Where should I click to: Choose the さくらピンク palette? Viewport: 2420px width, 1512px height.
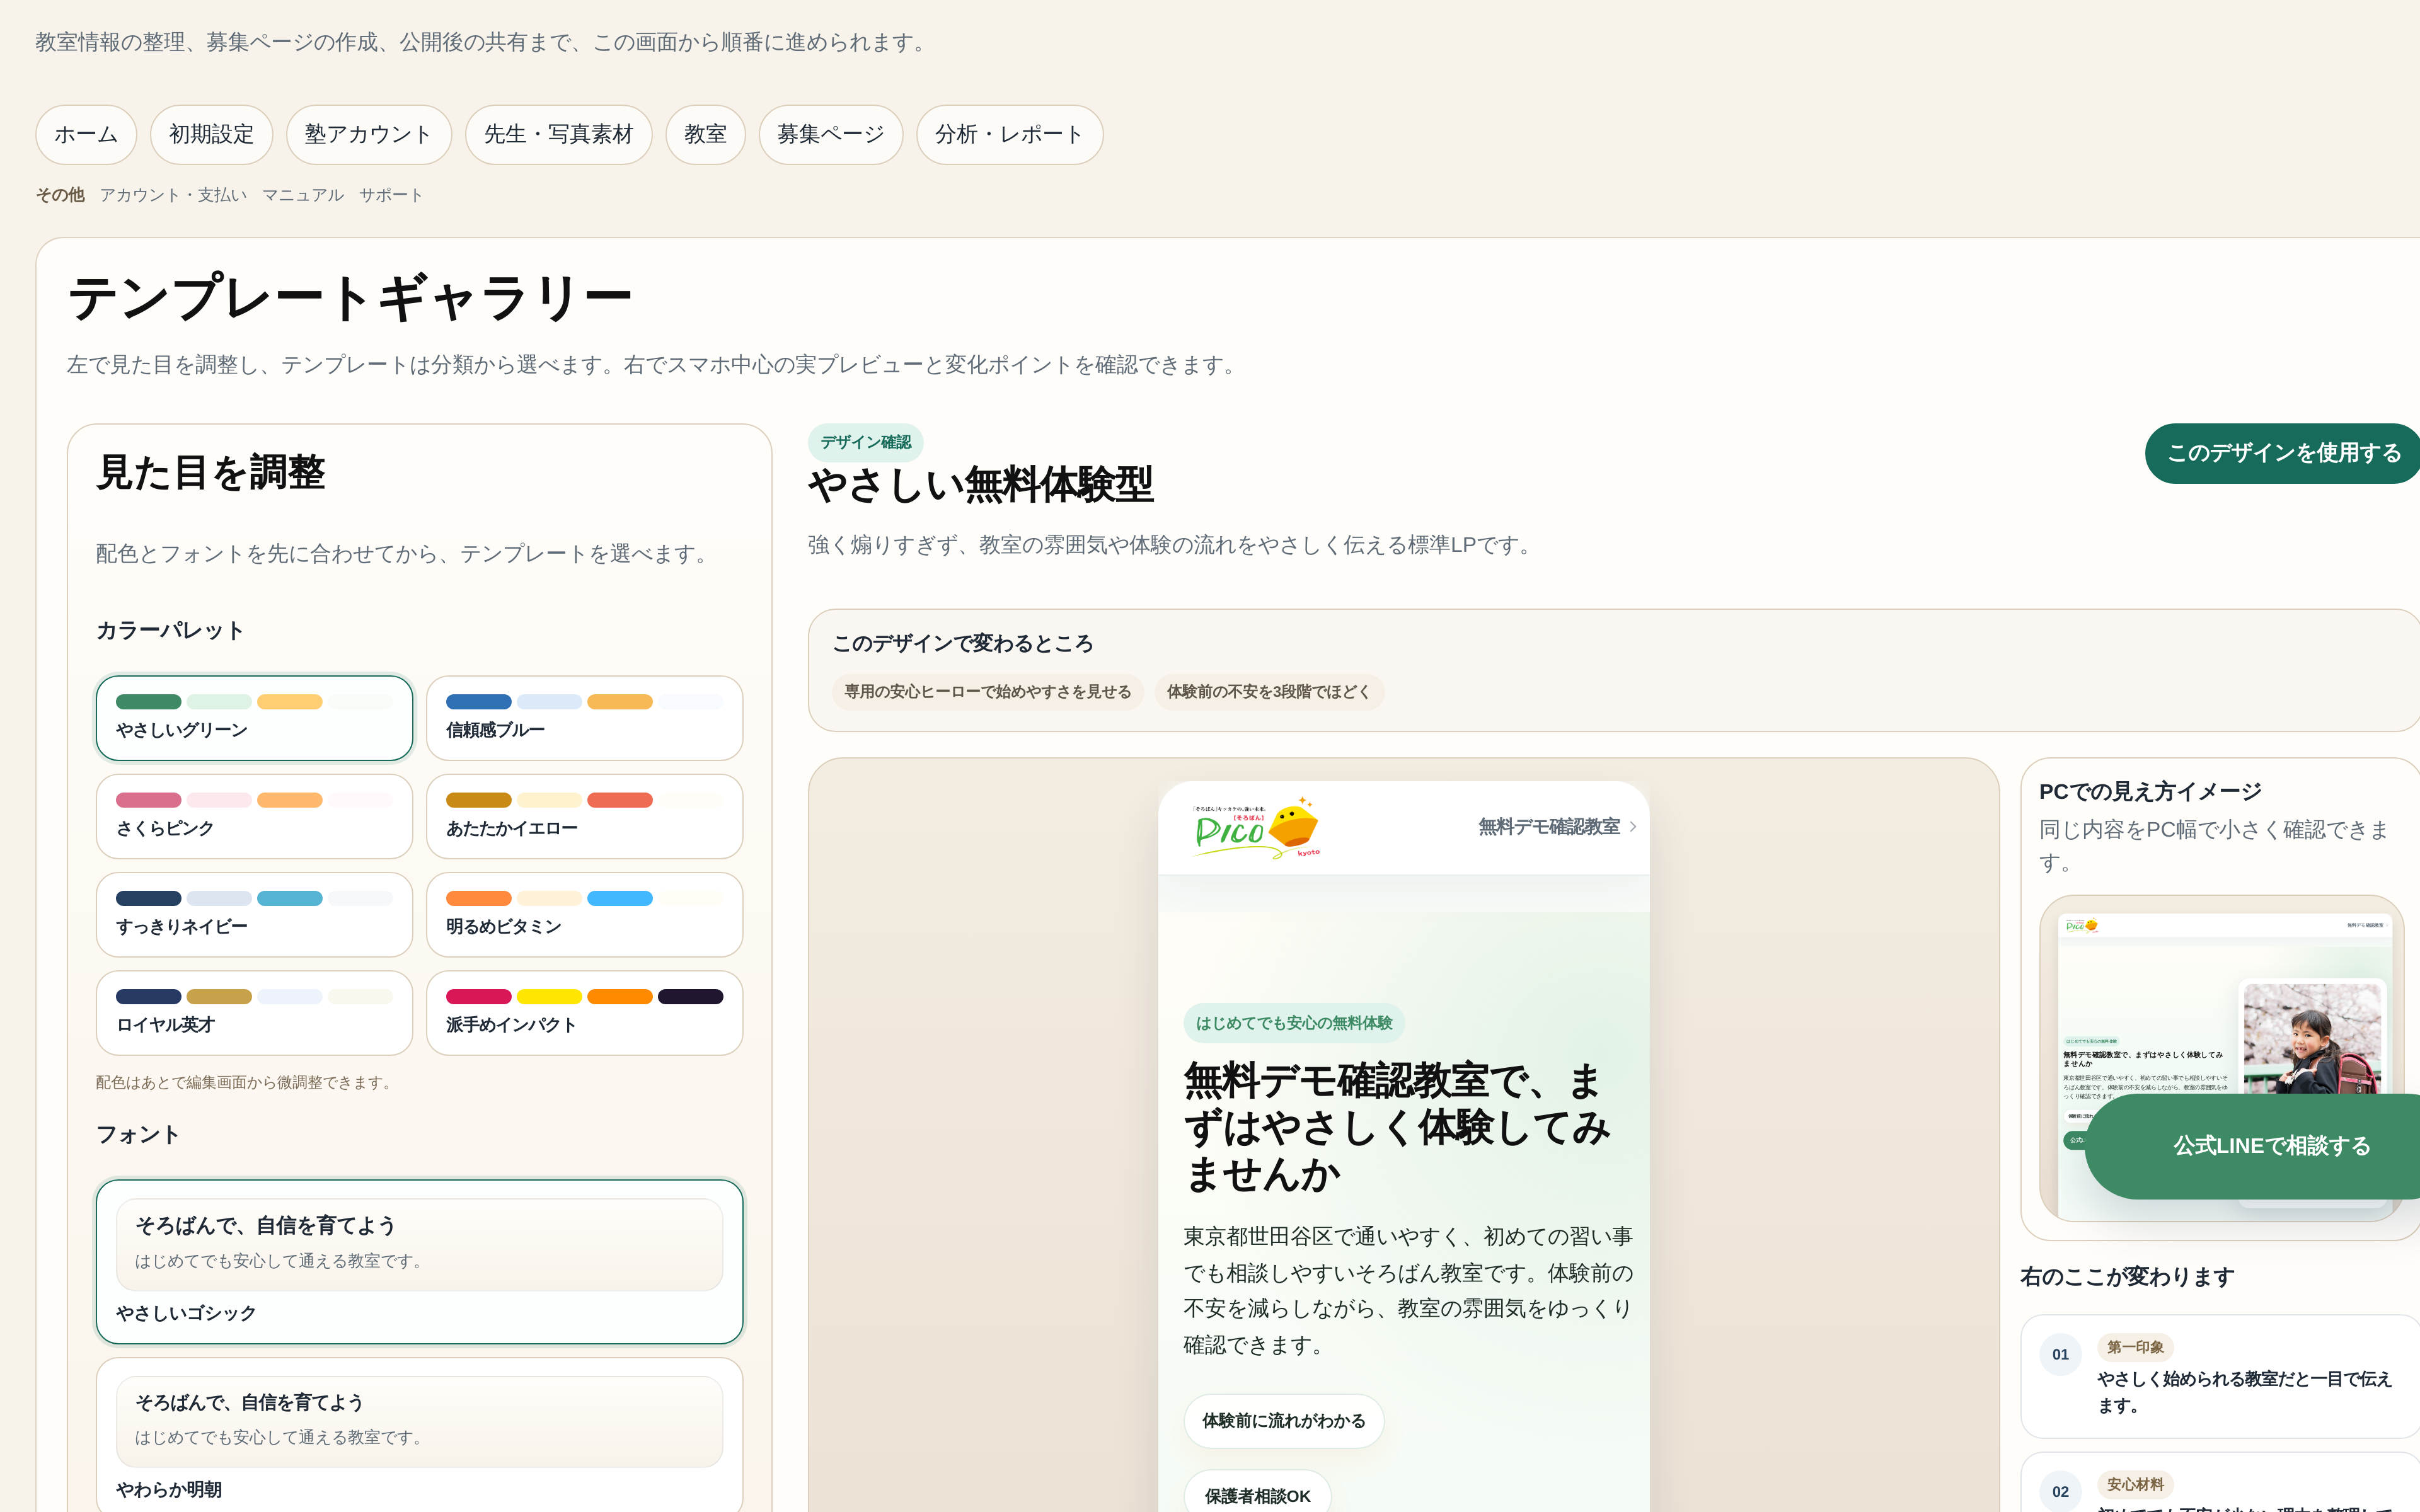pyautogui.click(x=254, y=816)
